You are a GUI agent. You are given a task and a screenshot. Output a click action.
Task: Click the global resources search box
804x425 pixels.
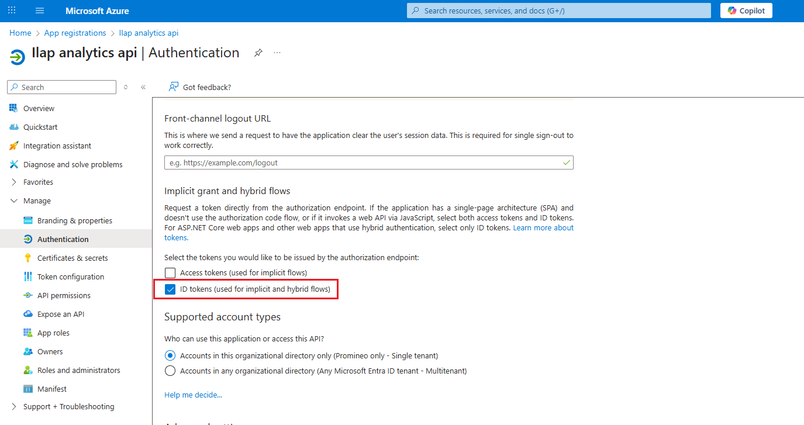pyautogui.click(x=559, y=11)
